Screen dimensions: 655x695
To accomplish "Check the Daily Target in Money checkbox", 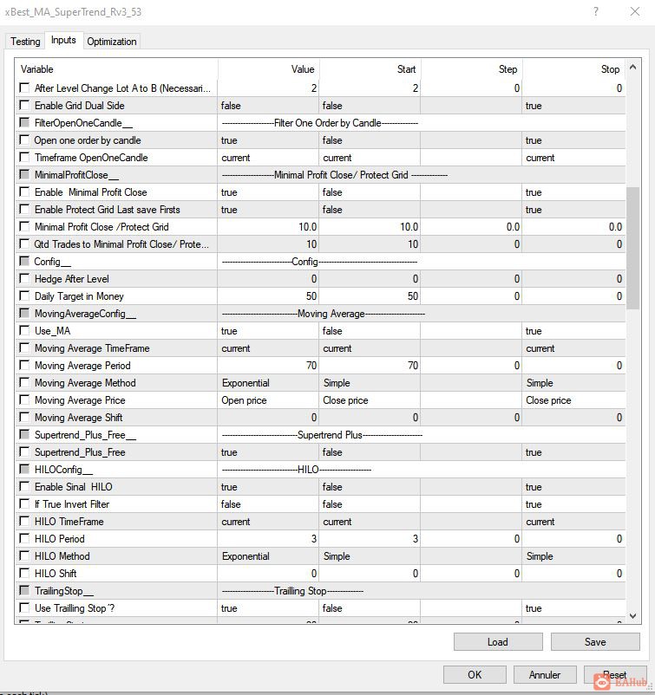I will point(24,296).
